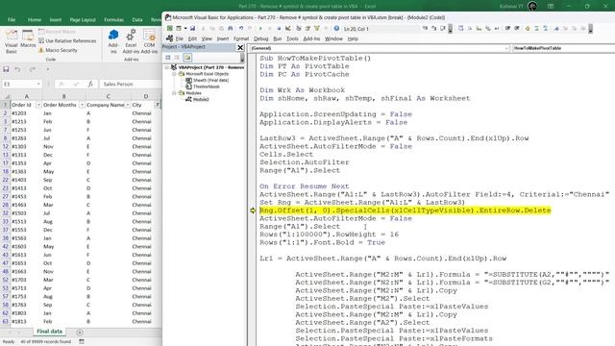Open the Order Months filter dropdown
615x346 pixels.
[x=82, y=105]
